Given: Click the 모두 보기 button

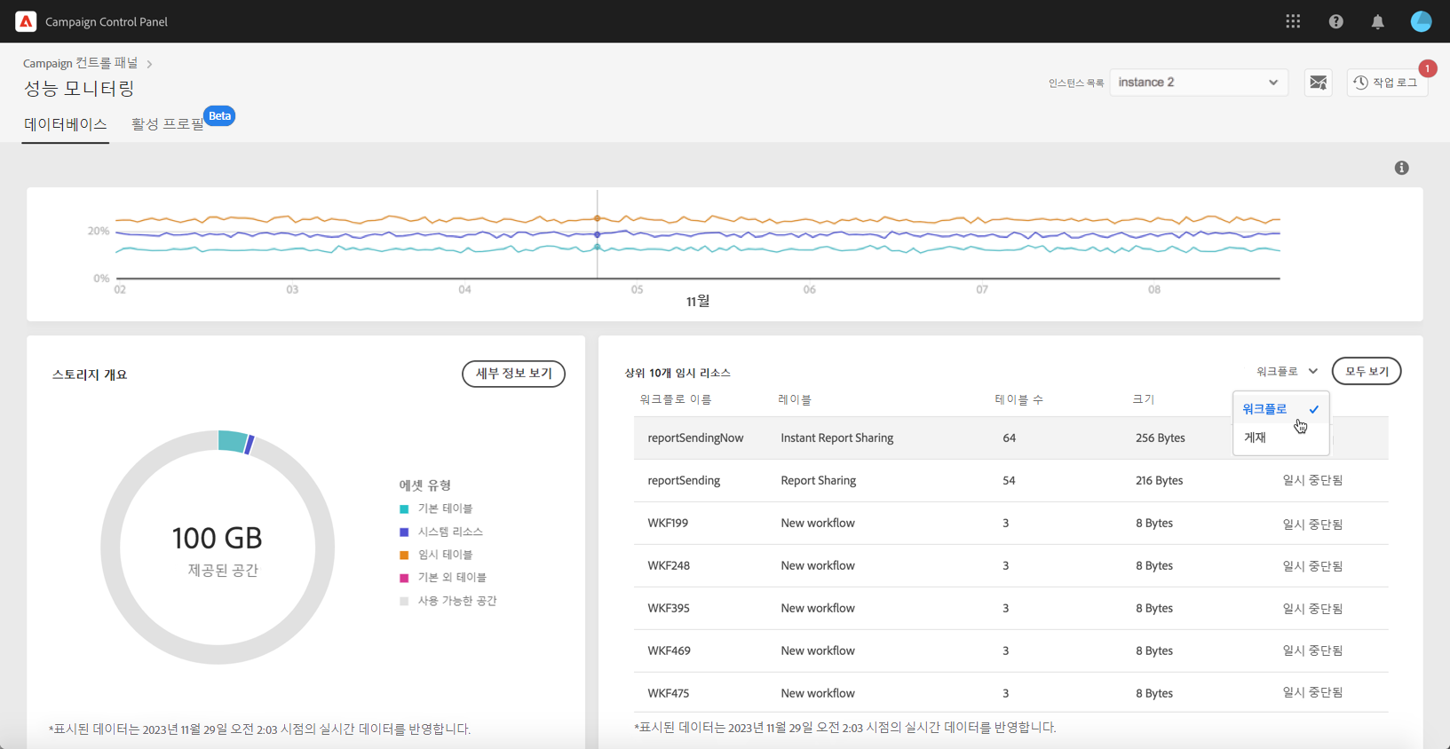Looking at the screenshot, I should [x=1367, y=371].
